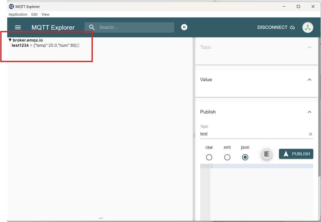
Task: Click the DISCONNECT button
Action: click(x=272, y=27)
